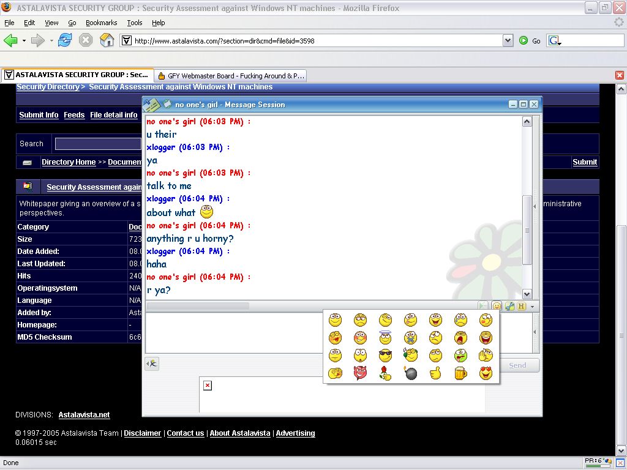Pick the crying emoticon with a tear
The height and width of the screenshot is (470, 627).
point(460,319)
